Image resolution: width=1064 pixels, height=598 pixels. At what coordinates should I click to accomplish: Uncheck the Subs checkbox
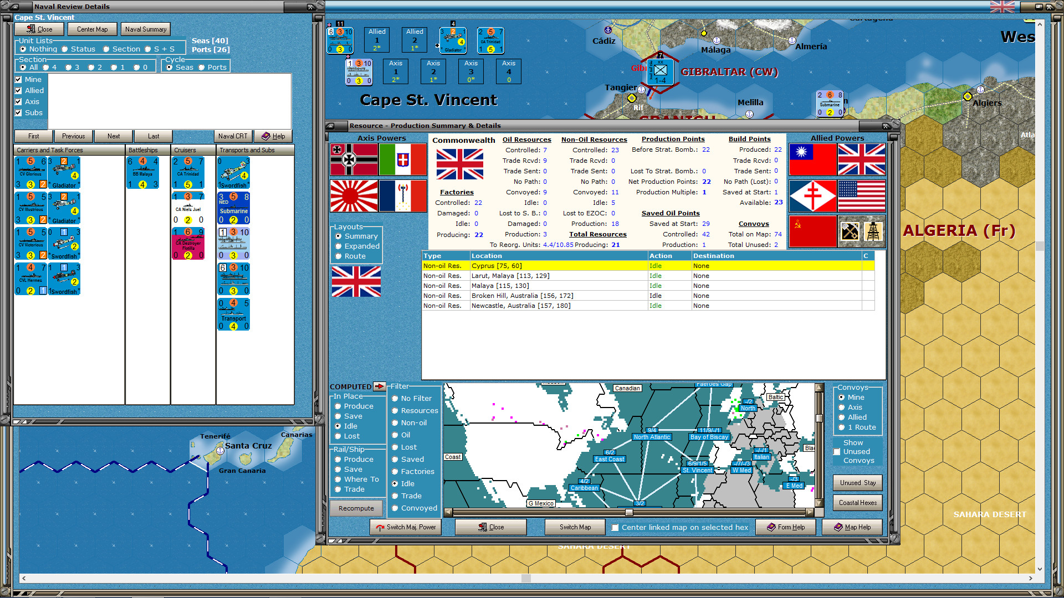(18, 113)
